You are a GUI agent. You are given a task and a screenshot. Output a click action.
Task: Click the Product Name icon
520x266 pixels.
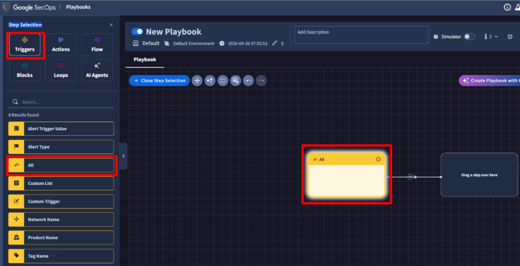tap(16, 238)
